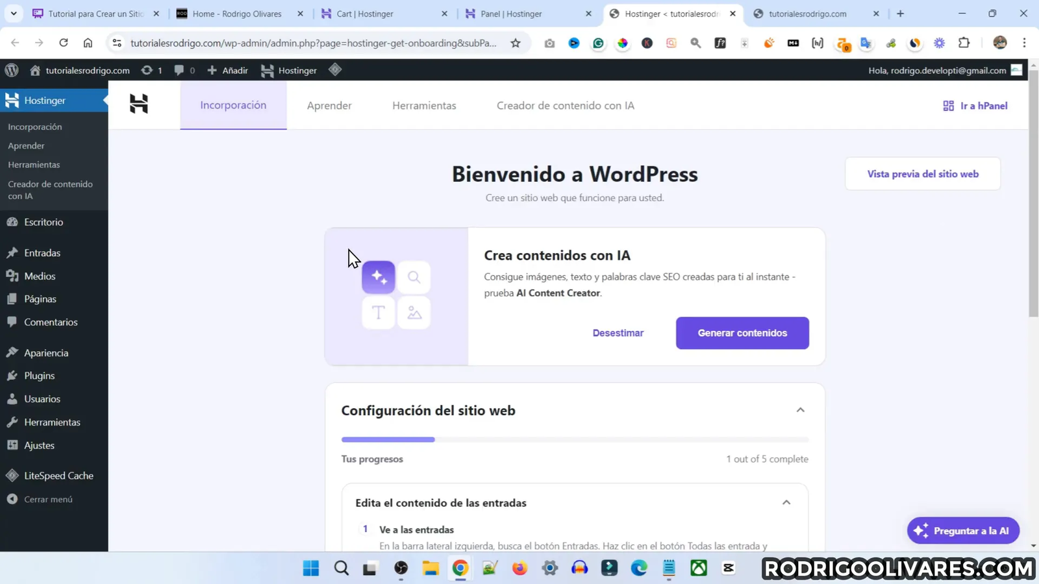The width and height of the screenshot is (1039, 584).
Task: Open LiteSpeed Cache in the sidebar
Action: click(58, 475)
